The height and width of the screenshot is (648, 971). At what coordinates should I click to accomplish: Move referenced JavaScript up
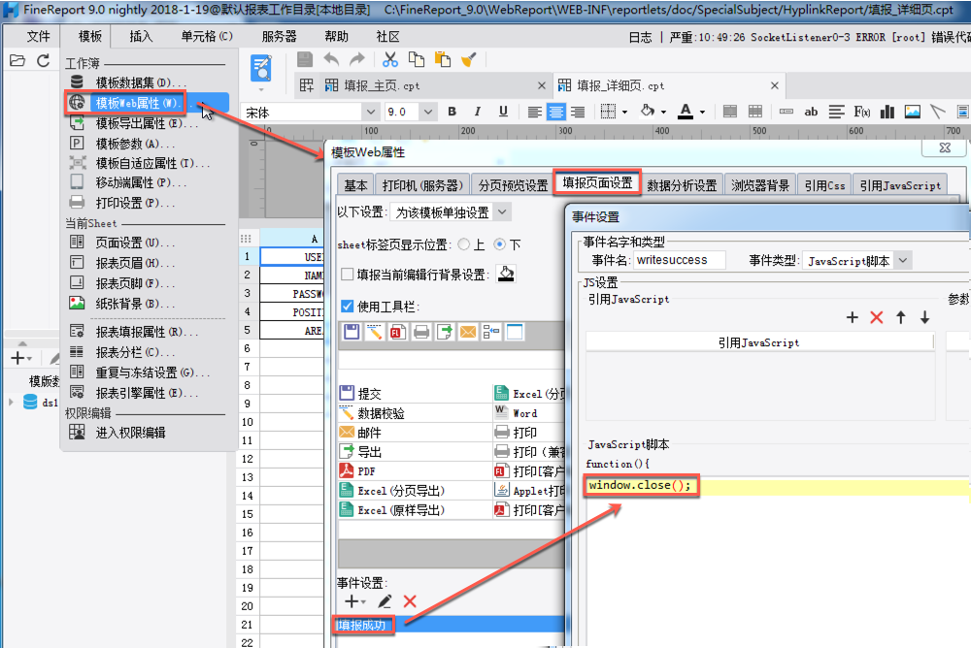900,317
